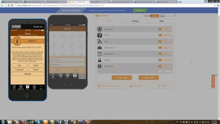Open settings gear for Notifications row
The width and height of the screenshot is (220, 124).
coord(166,54)
